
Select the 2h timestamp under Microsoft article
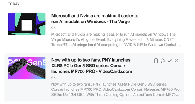tap(53, 28)
